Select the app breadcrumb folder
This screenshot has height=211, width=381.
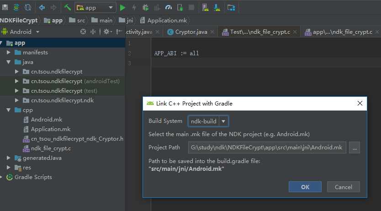(x=53, y=21)
